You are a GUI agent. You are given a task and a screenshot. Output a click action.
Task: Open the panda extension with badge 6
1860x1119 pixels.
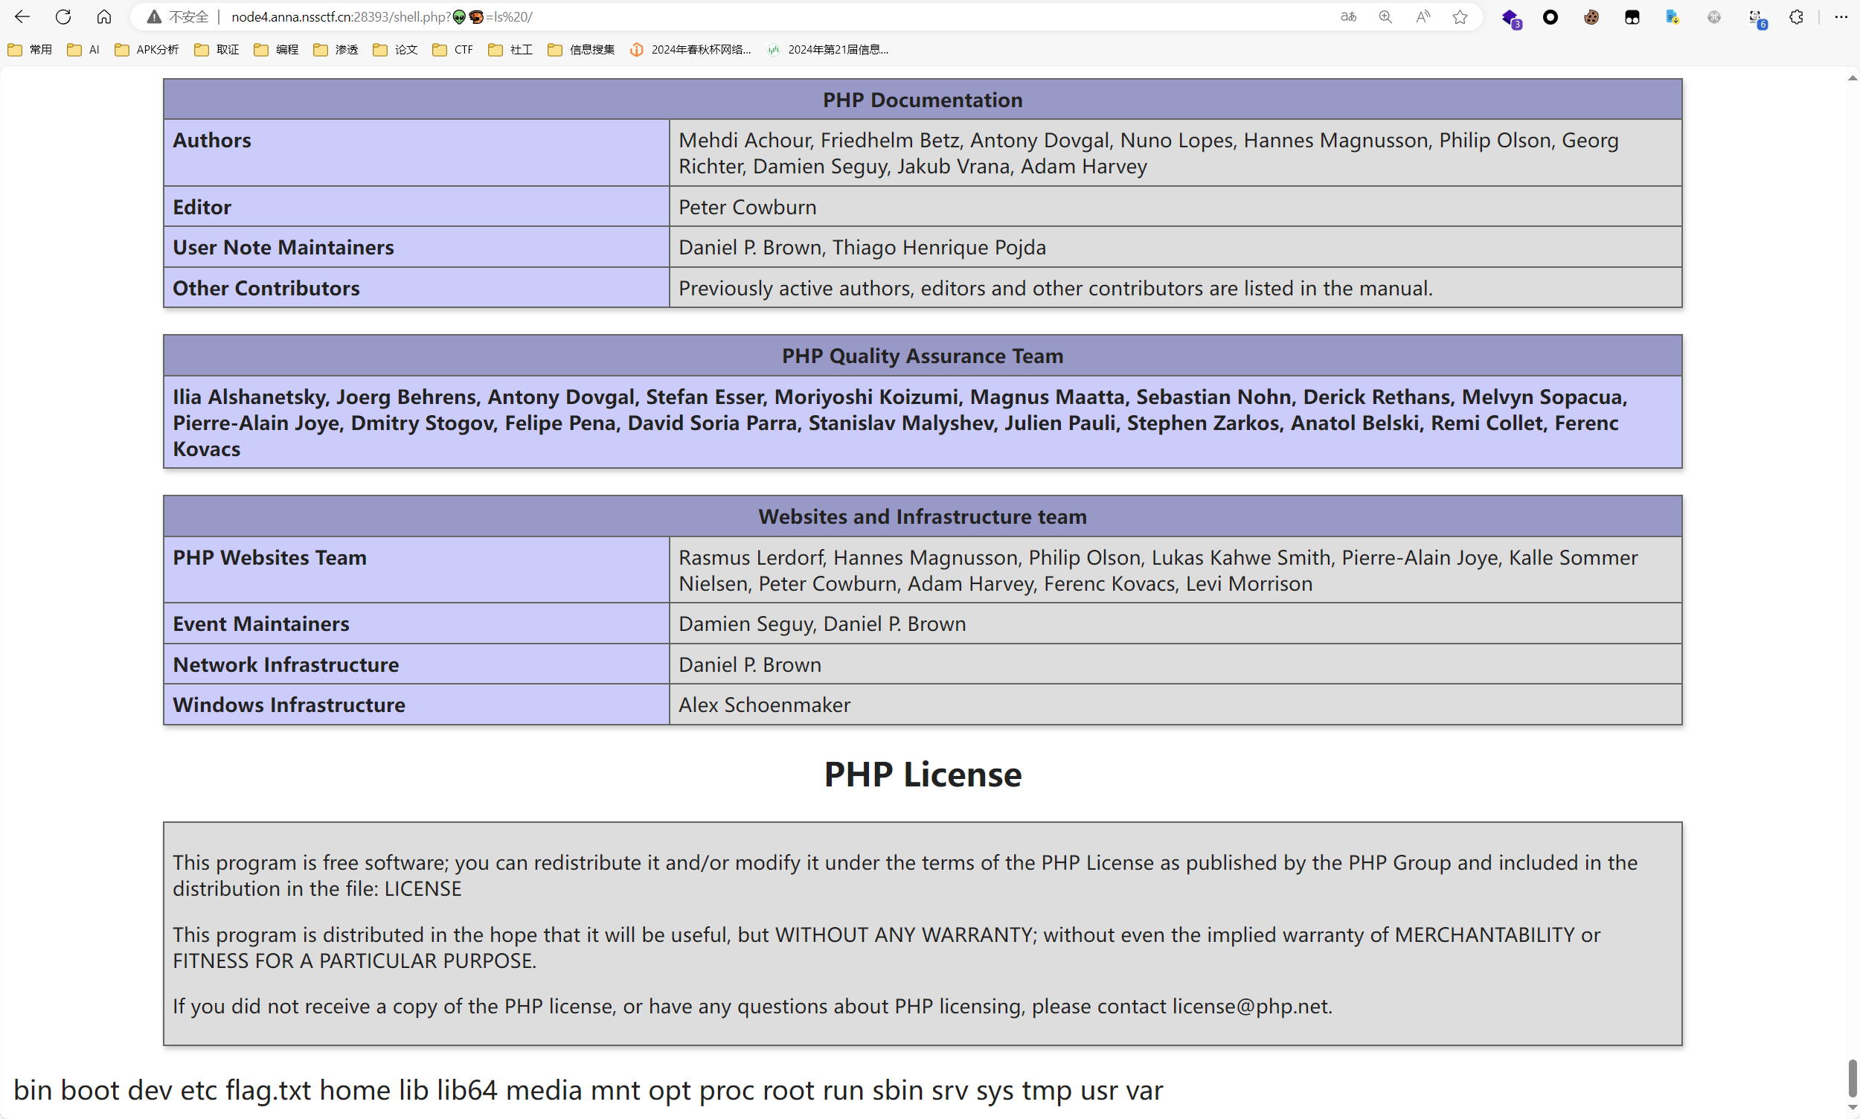click(x=1757, y=18)
